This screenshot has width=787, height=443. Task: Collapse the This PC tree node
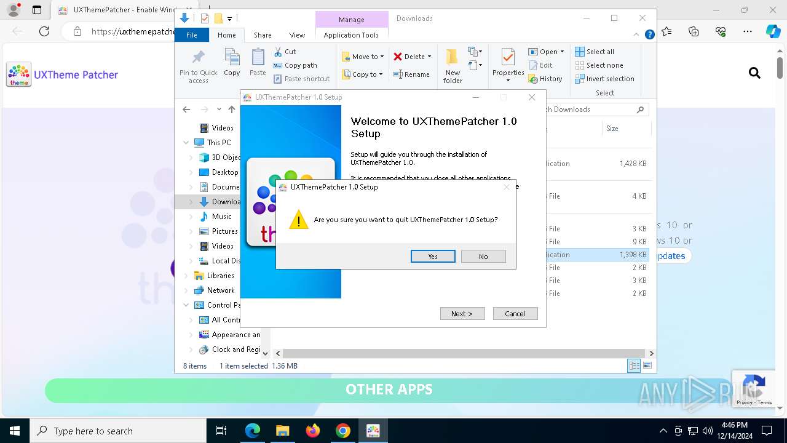(x=186, y=143)
